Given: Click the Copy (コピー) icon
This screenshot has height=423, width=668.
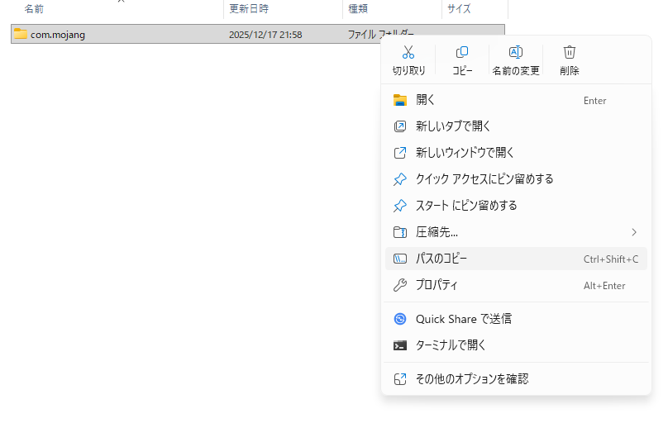Looking at the screenshot, I should click(462, 53).
